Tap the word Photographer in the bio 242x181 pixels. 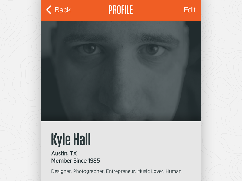tap(89, 171)
